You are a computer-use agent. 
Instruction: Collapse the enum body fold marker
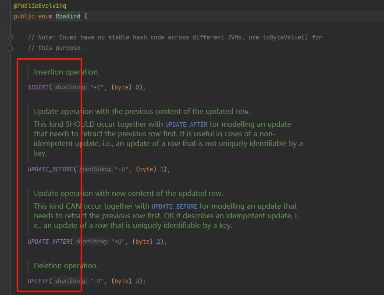(10, 48)
